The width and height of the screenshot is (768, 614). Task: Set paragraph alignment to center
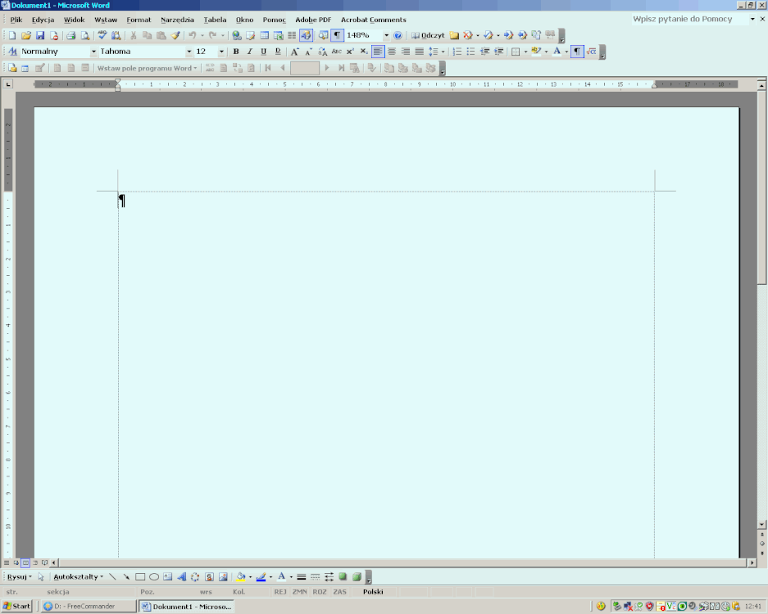tap(392, 52)
